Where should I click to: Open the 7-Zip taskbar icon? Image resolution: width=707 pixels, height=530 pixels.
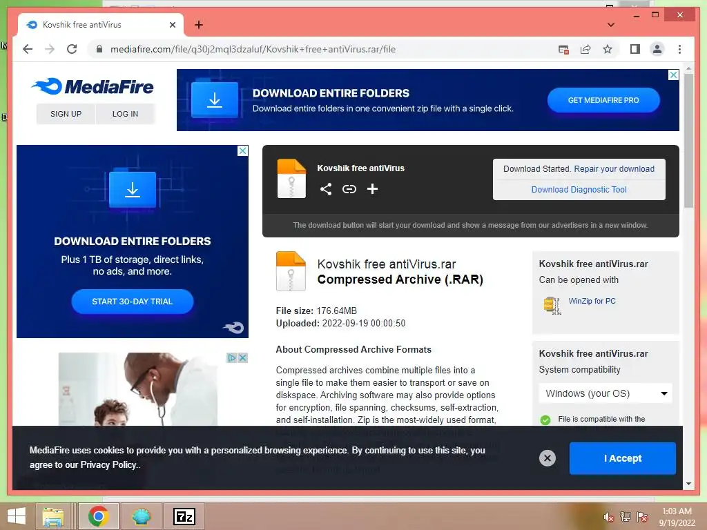click(x=184, y=516)
